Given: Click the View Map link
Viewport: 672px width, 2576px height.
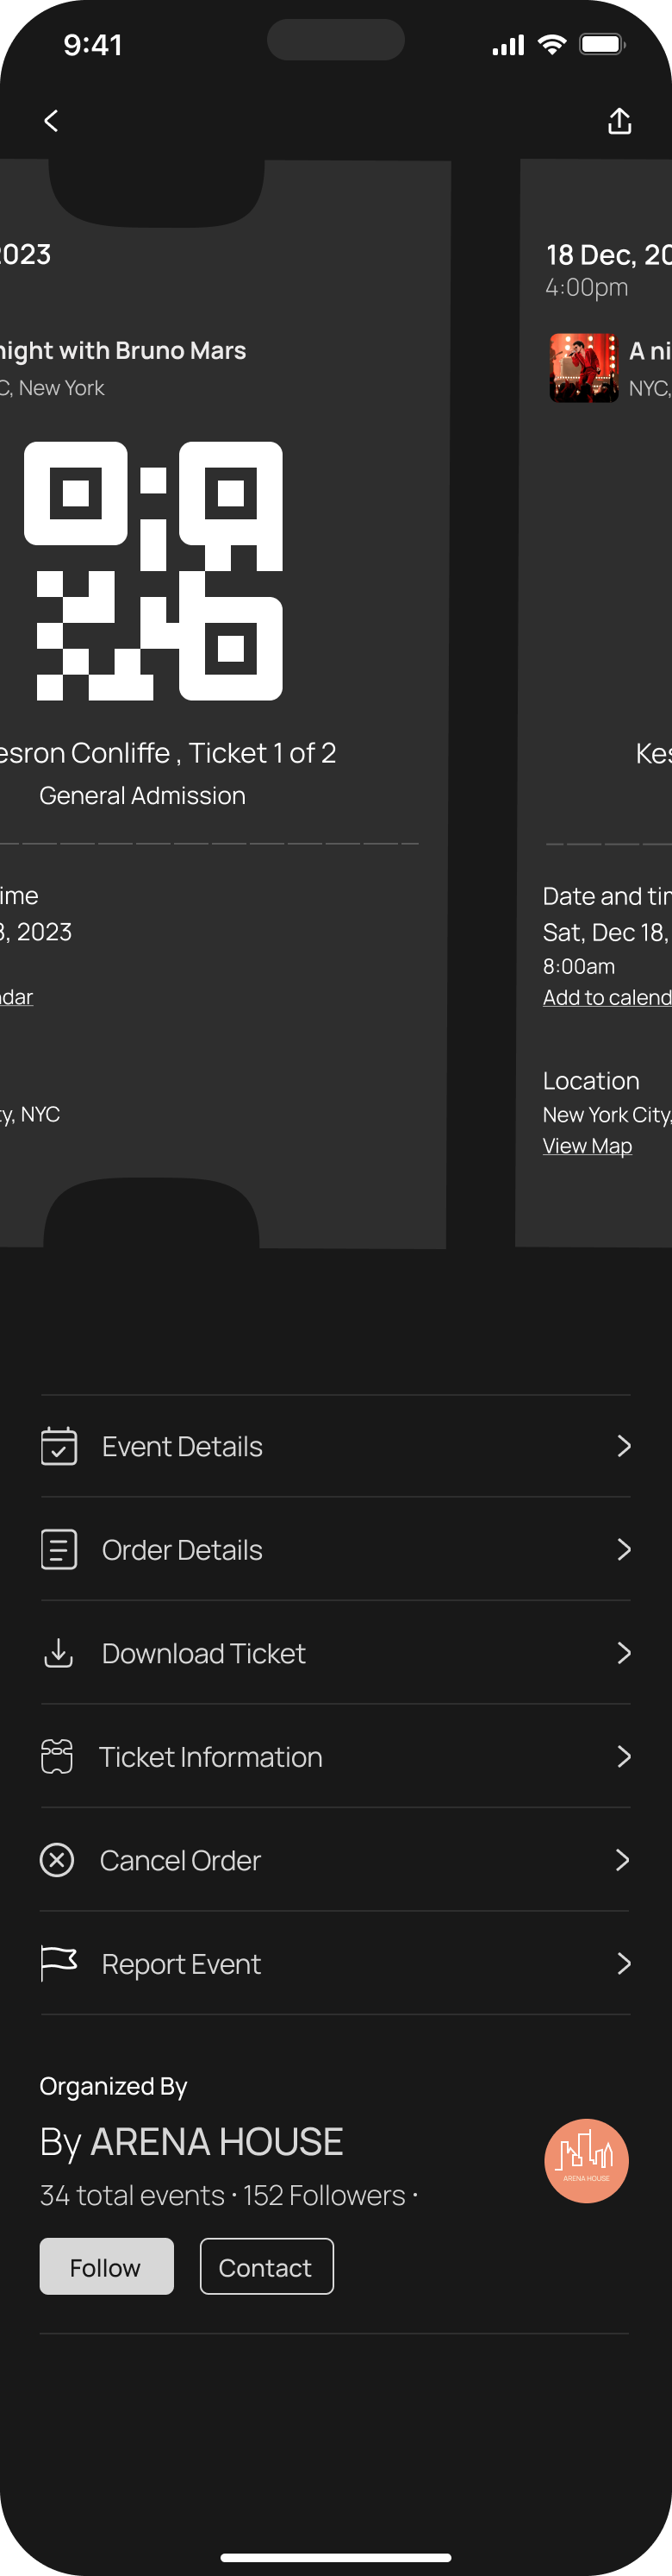Looking at the screenshot, I should [x=587, y=1146].
